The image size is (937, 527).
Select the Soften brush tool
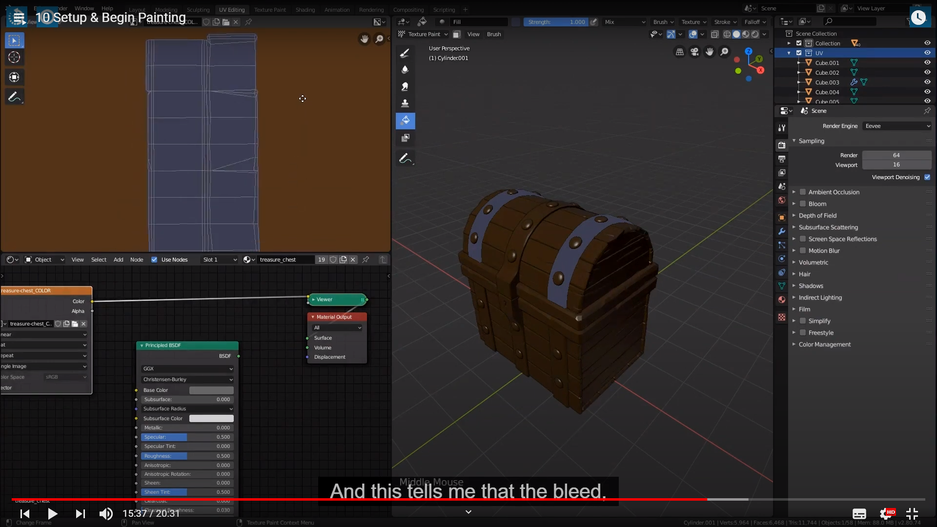click(405, 69)
